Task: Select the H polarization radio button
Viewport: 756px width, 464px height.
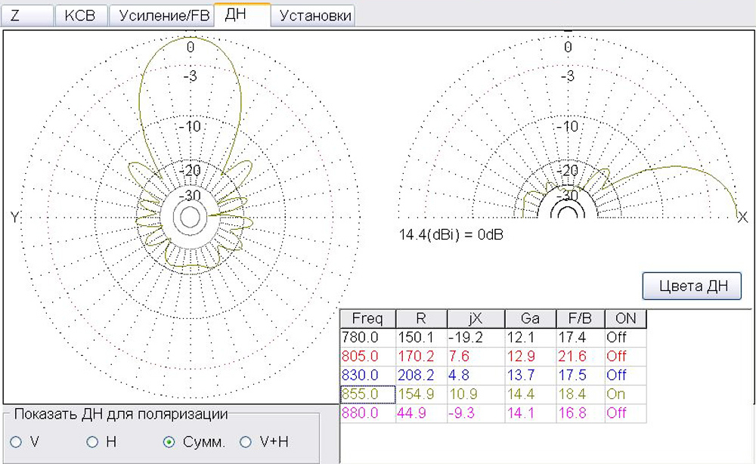Action: point(92,442)
